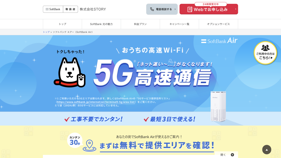Click the scroll-to-top arrow icon
Image resolution: width=281 pixels, height=158 pixels.
coord(267,149)
